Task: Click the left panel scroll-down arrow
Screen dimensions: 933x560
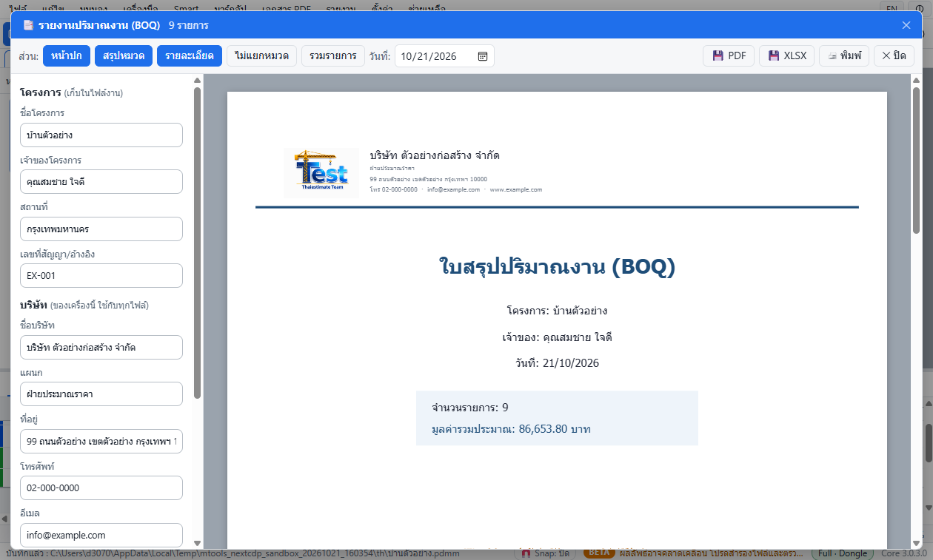Action: (x=197, y=543)
